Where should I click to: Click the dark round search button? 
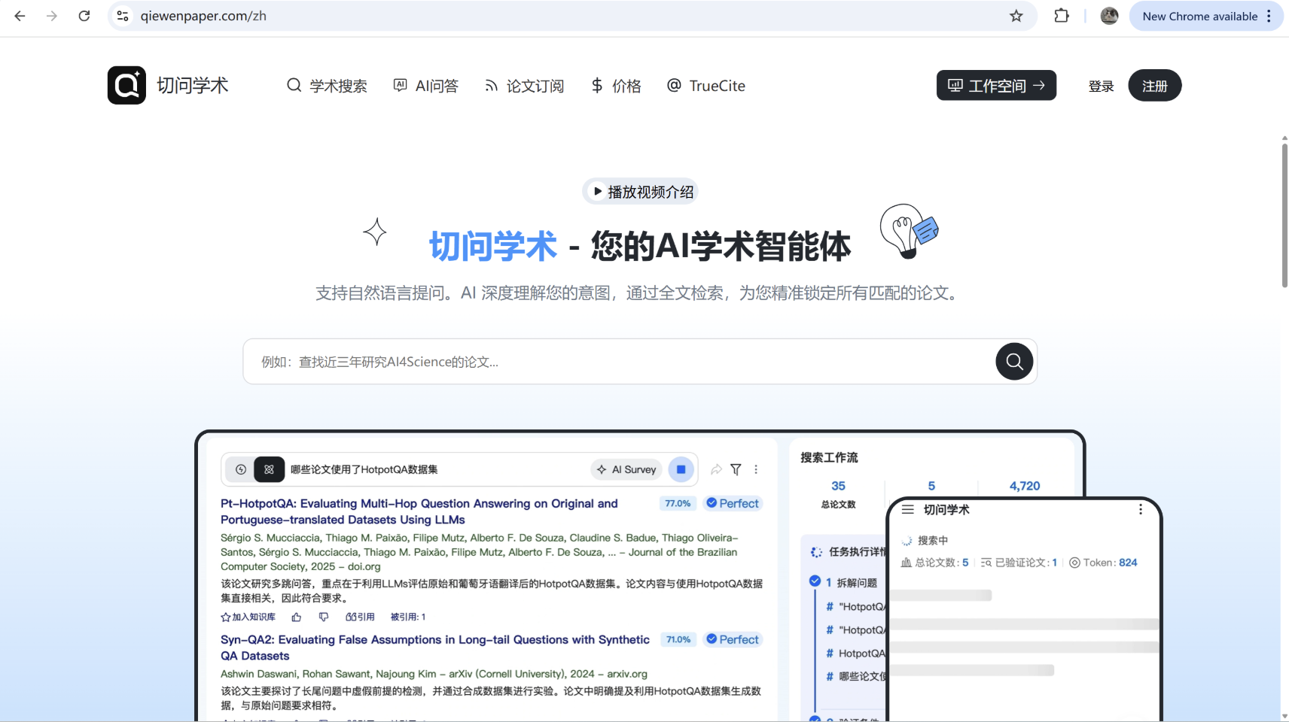coord(1014,362)
